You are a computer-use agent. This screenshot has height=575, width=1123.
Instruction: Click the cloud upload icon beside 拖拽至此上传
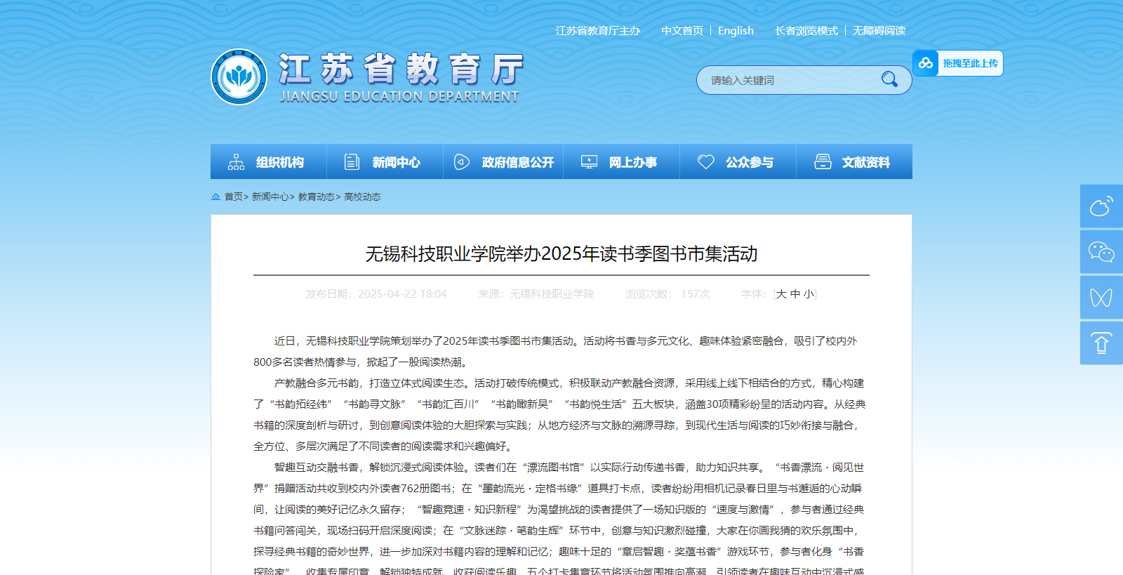tap(926, 63)
